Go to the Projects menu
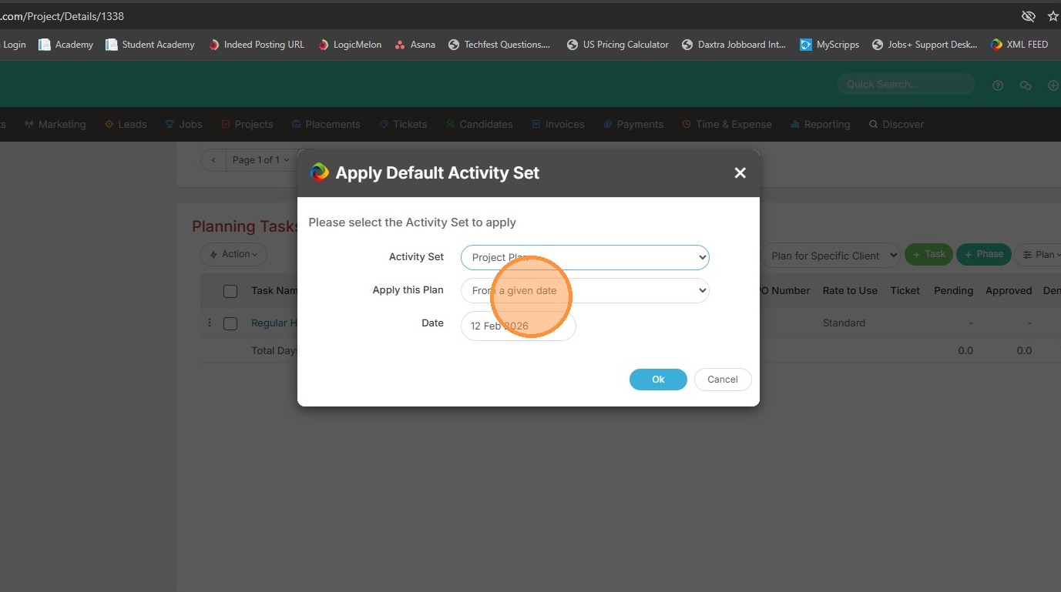 click(x=247, y=124)
